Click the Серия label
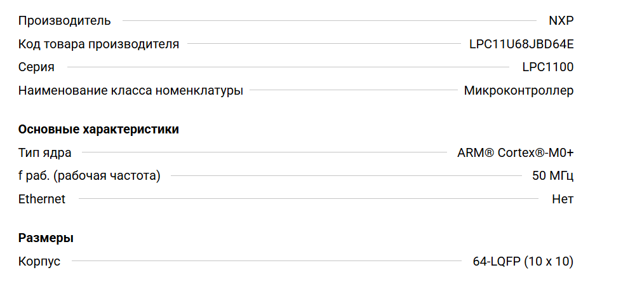The width and height of the screenshot is (642, 284). (x=36, y=67)
